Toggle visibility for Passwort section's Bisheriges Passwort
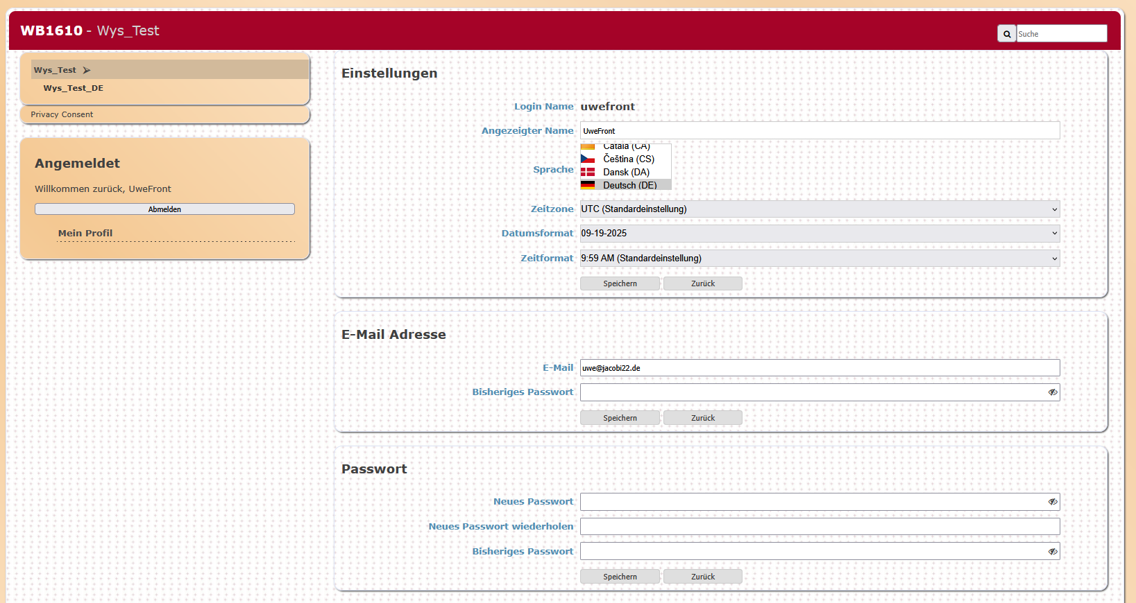 point(1053,552)
